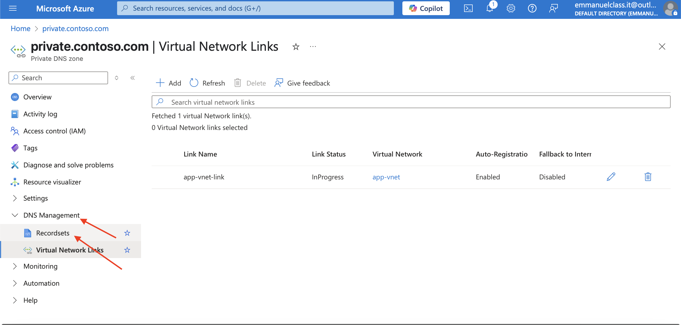
Task: Open the more options ellipsis beside the title
Action: [x=313, y=47]
